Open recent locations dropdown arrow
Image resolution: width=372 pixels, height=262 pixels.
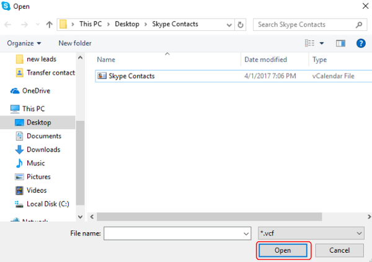tap(37, 24)
